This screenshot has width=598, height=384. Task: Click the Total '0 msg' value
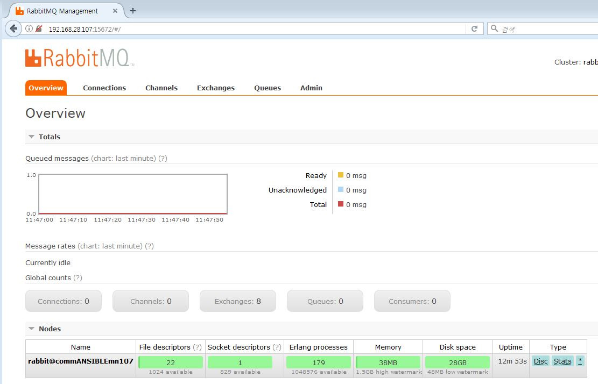(356, 204)
